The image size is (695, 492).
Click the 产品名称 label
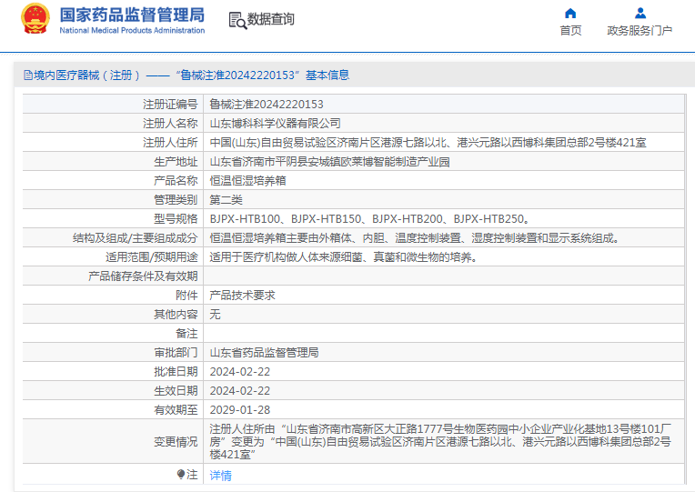coord(176,181)
